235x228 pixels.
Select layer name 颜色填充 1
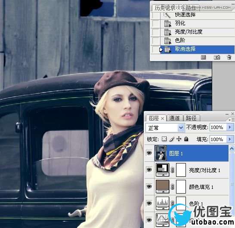pos(201,187)
